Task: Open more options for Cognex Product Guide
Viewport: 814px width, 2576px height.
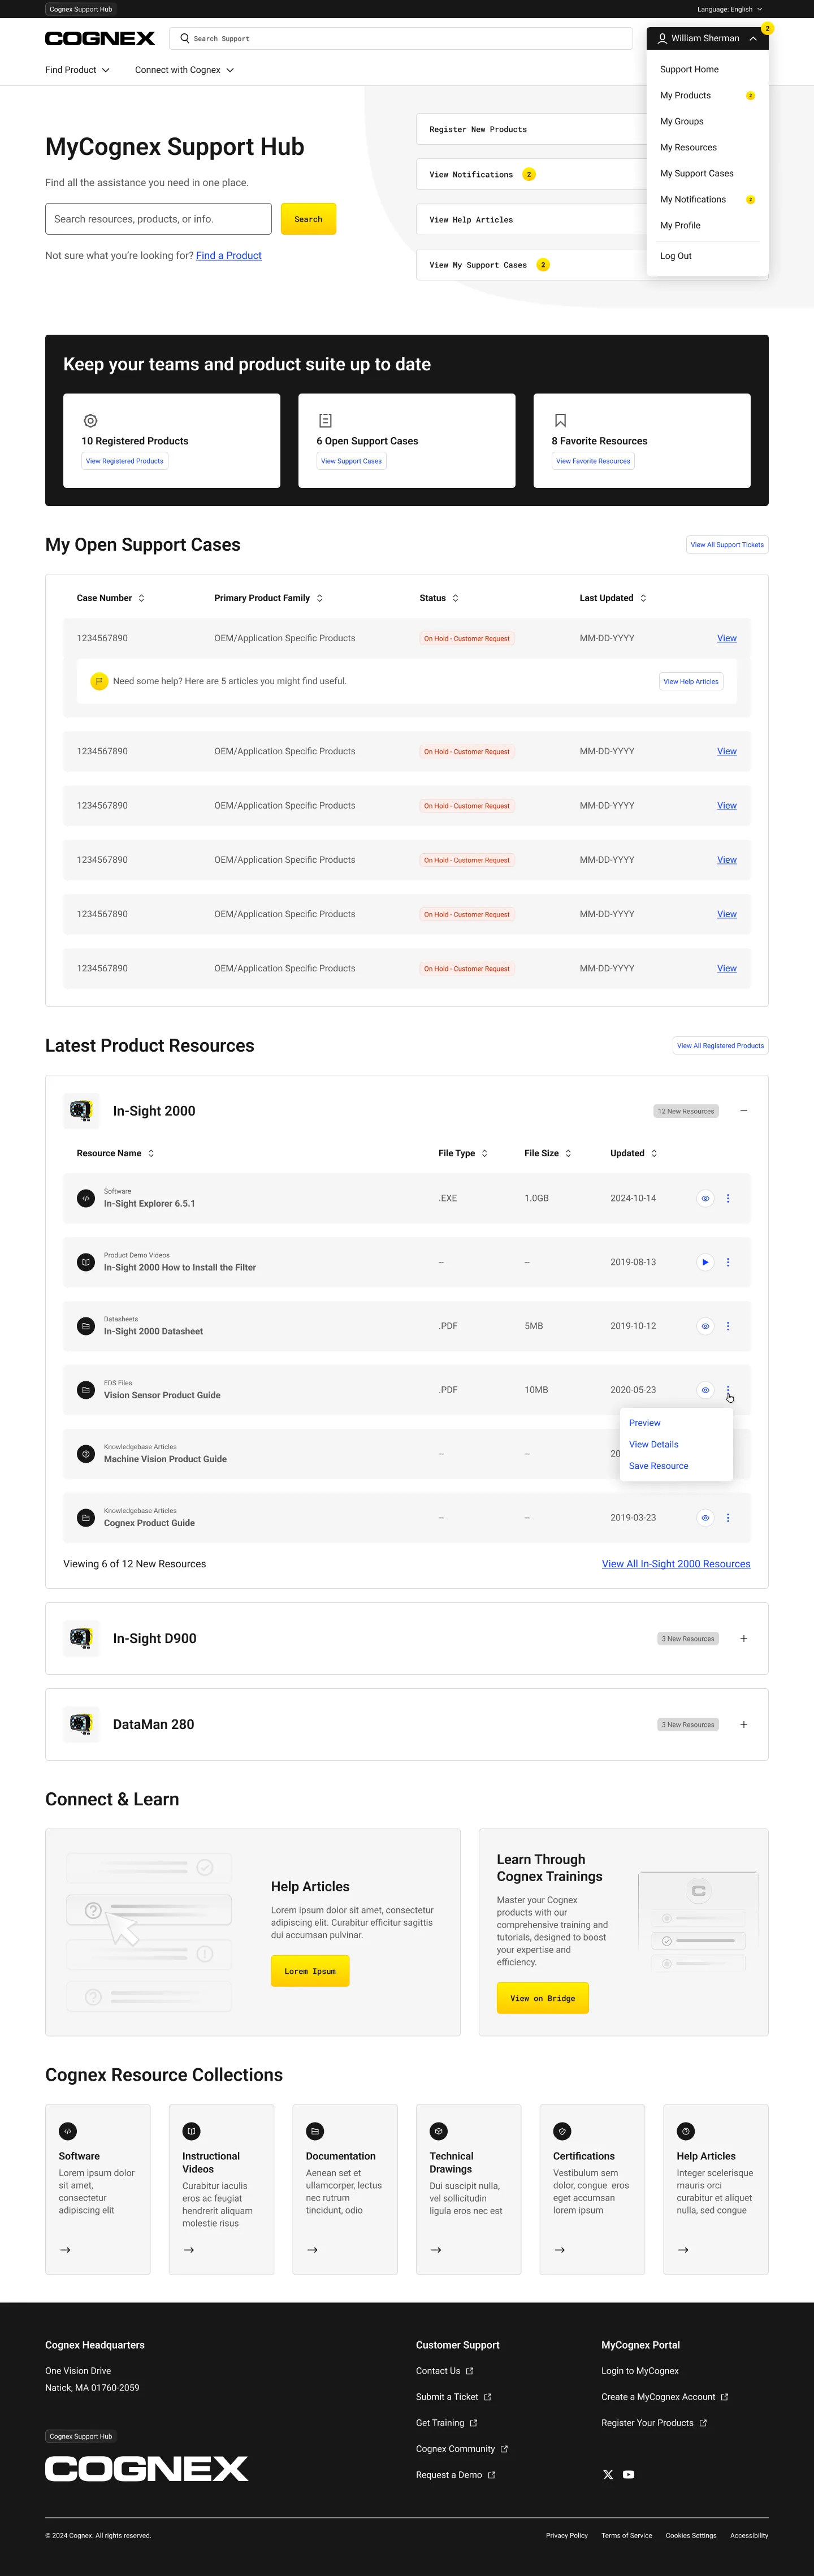Action: (x=728, y=1518)
